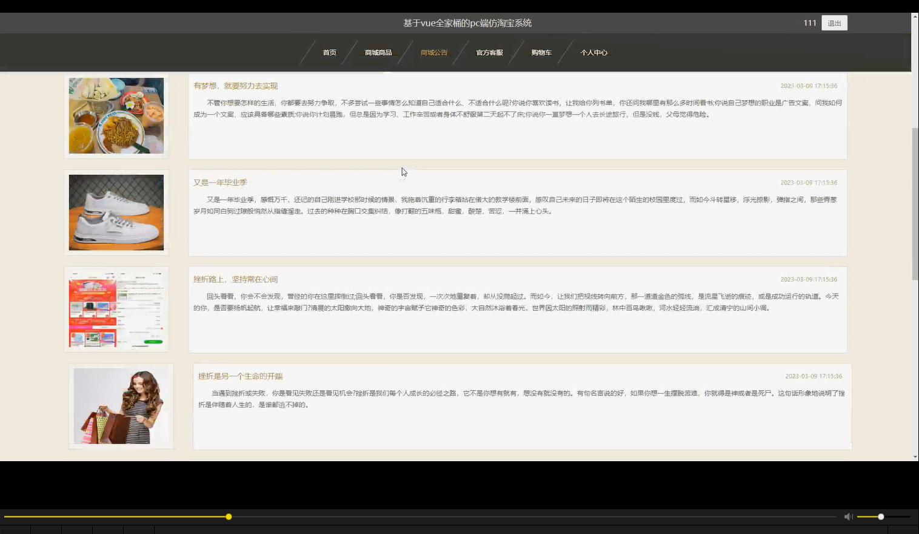Open the 个人中心 page
Image resolution: width=919 pixels, height=534 pixels.
[x=594, y=53]
